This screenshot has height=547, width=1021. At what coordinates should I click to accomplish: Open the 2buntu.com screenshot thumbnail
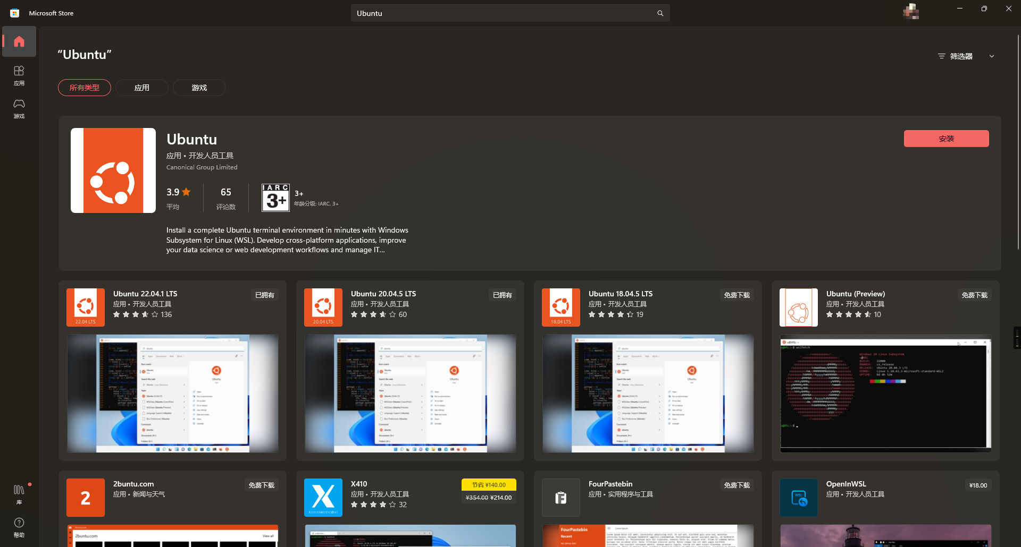(x=173, y=536)
